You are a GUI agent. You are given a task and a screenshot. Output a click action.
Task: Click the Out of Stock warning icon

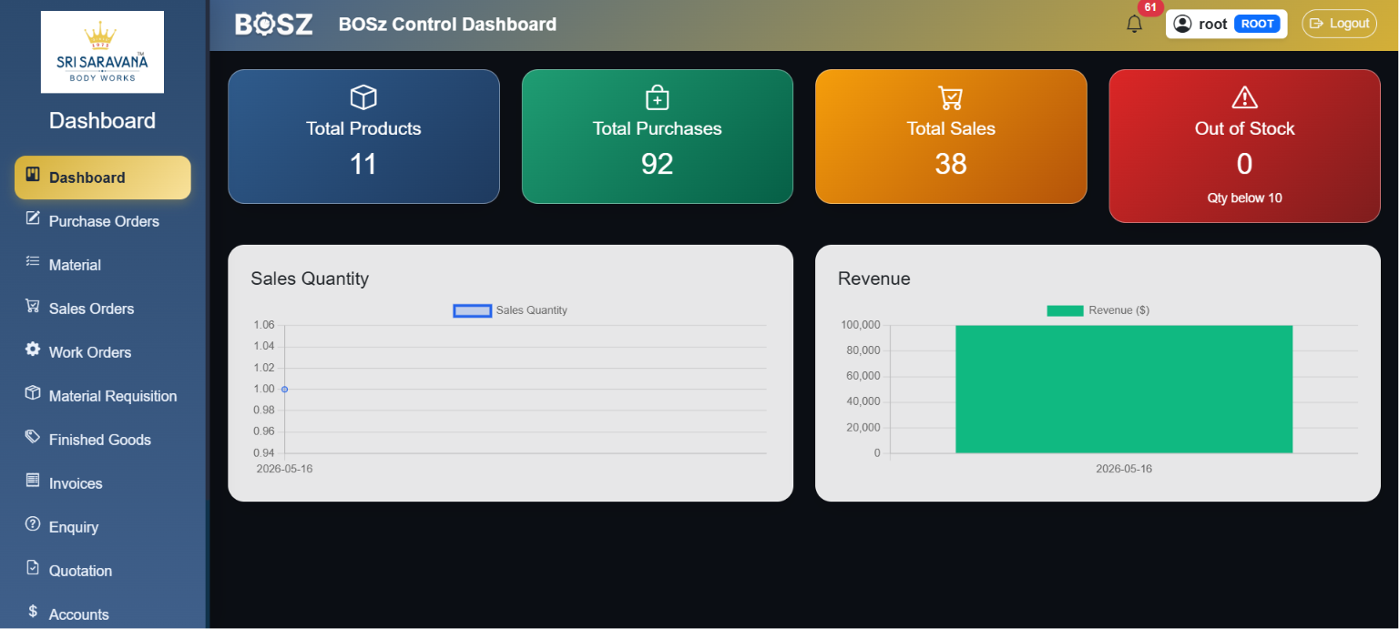(x=1244, y=96)
